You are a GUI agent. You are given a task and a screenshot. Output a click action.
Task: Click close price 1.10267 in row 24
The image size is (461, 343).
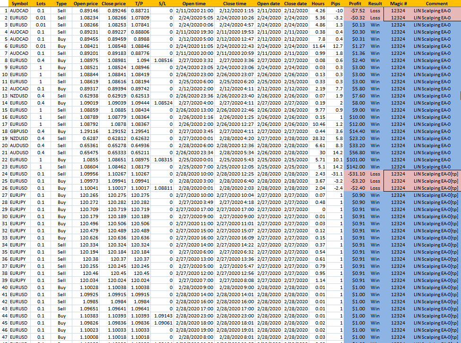[113, 174]
